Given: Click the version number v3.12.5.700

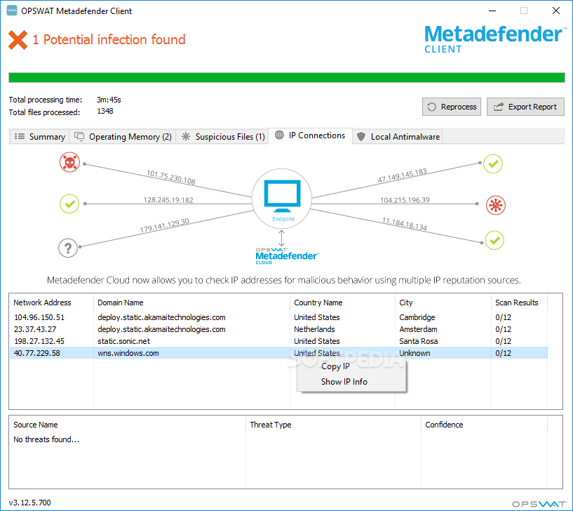Looking at the screenshot, I should click(x=29, y=503).
